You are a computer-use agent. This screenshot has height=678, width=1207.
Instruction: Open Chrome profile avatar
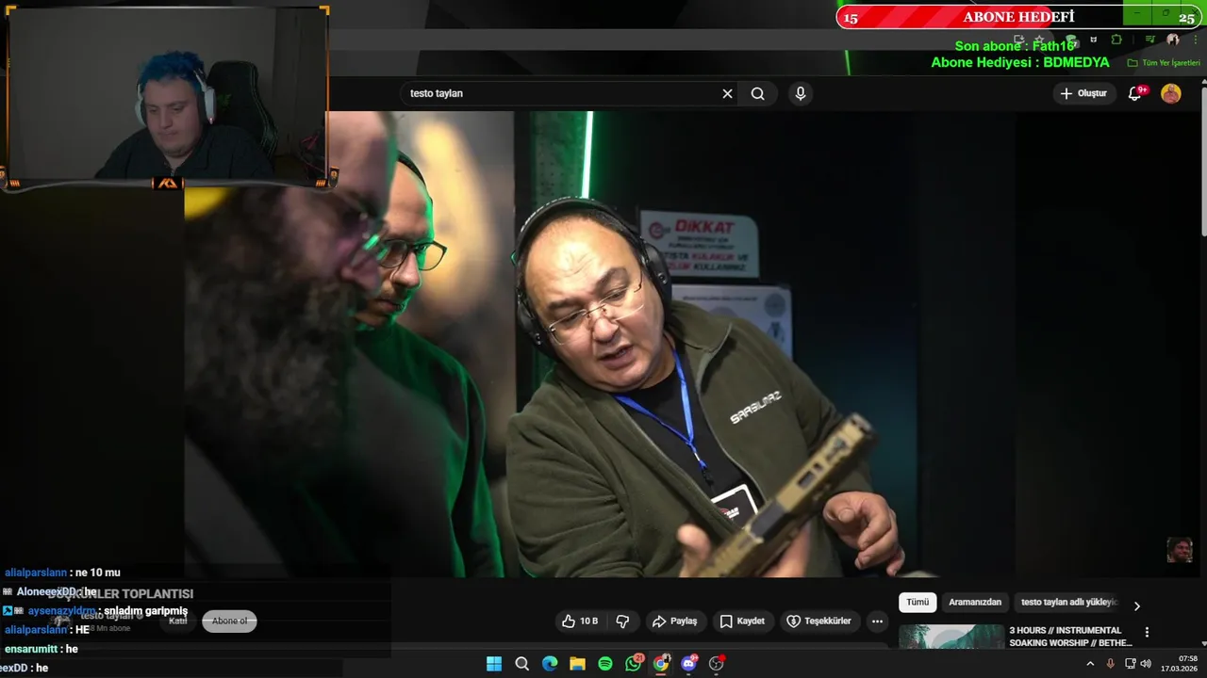[x=1173, y=40]
